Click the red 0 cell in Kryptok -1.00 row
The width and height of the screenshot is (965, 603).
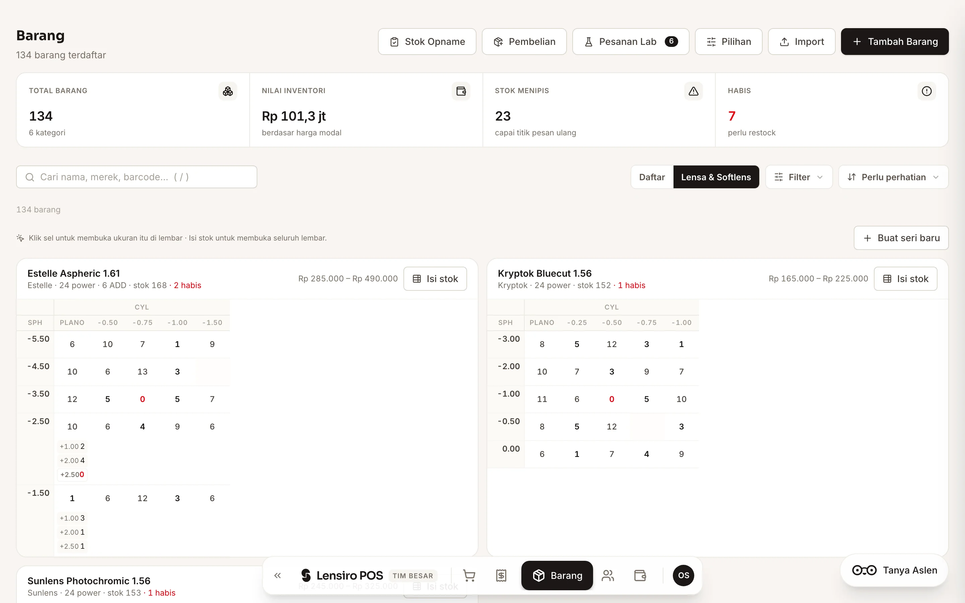[612, 399]
